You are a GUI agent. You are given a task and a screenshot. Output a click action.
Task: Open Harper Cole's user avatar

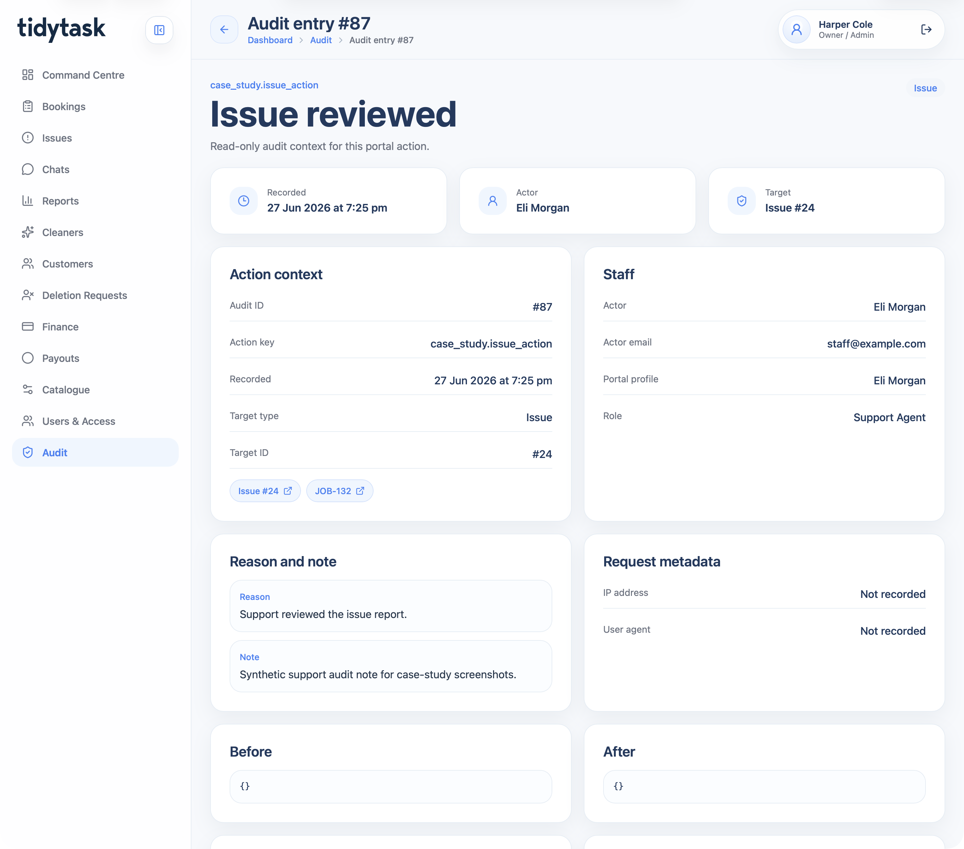pos(796,29)
